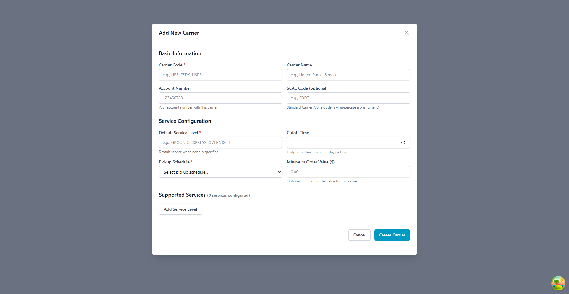Image resolution: width=569 pixels, height=294 pixels.
Task: Click the Supported Services section label
Action: (182, 195)
